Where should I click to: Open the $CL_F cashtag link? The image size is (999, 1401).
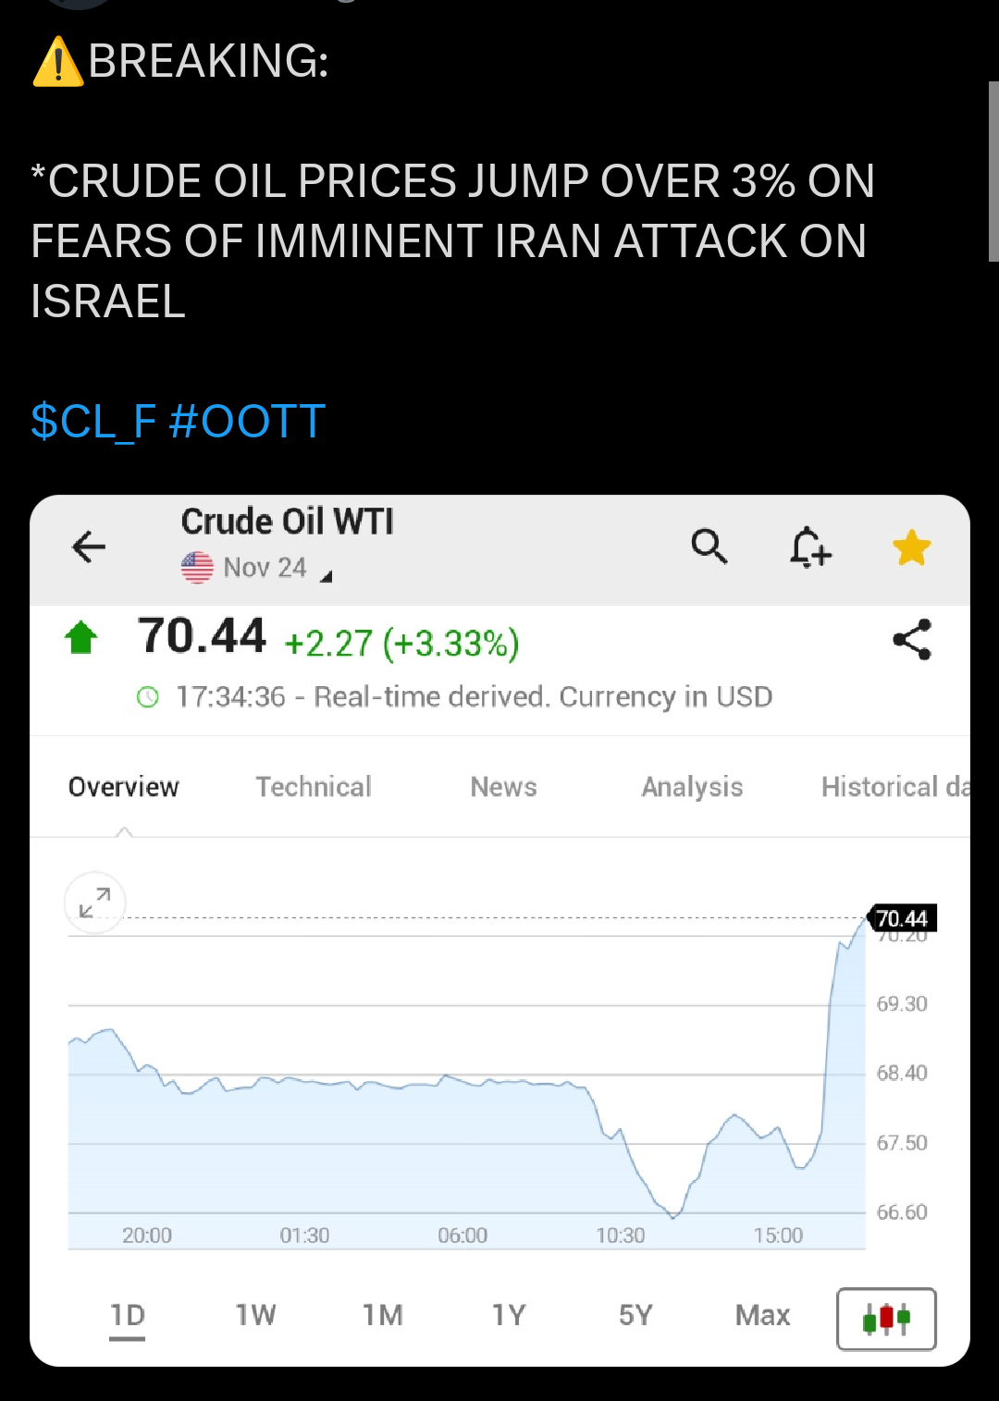[x=93, y=422]
